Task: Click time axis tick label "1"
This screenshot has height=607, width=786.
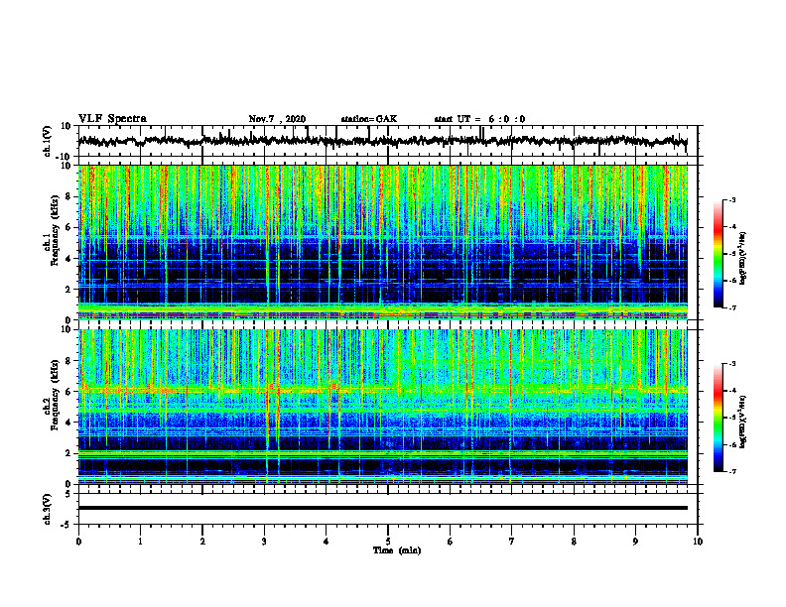Action: [140, 542]
